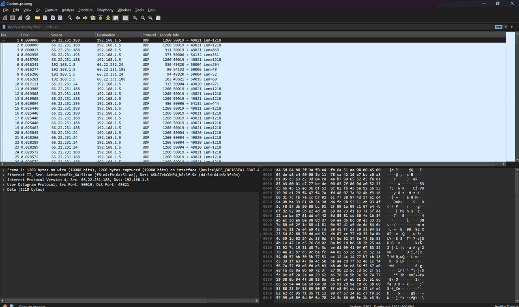The height and width of the screenshot is (307, 519).
Task: Click the Stop capture toolbar icon
Action: 13,18
